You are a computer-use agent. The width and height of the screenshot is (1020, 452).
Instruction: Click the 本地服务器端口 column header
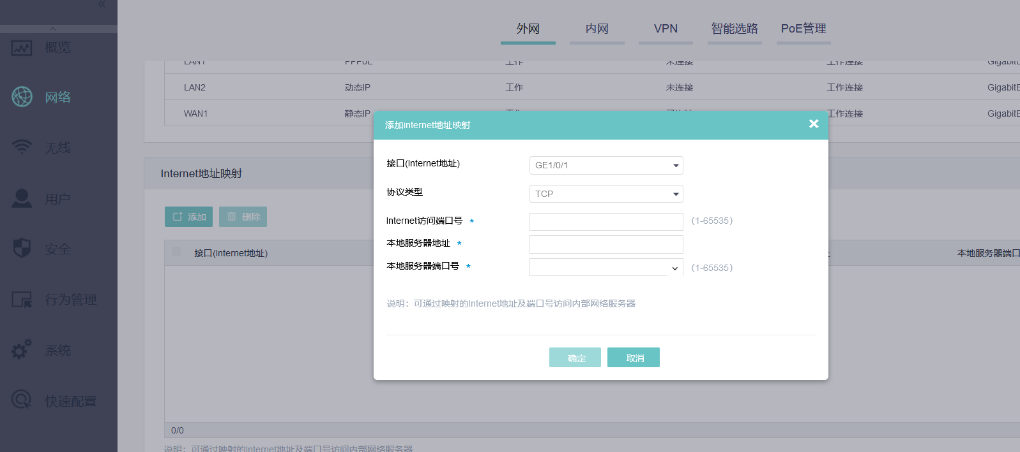point(988,253)
